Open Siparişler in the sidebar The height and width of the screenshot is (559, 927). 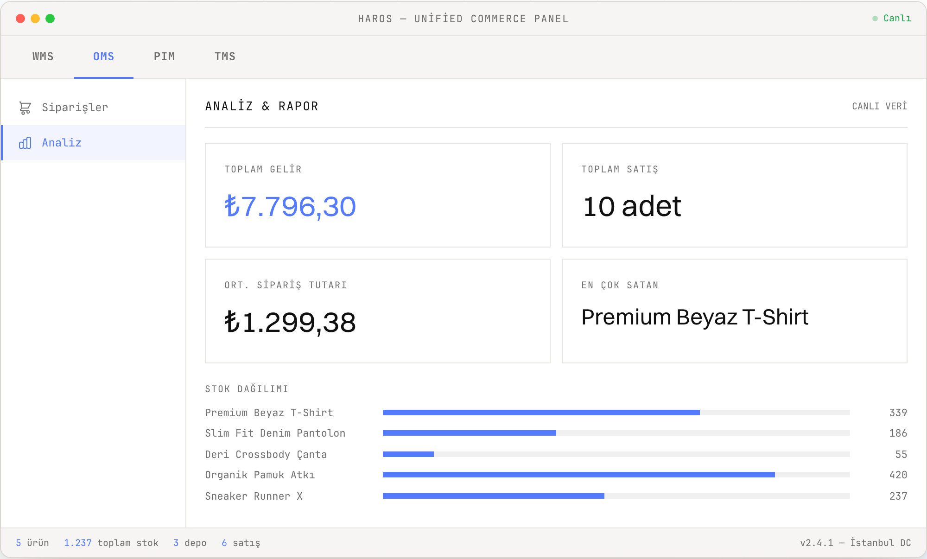click(94, 108)
